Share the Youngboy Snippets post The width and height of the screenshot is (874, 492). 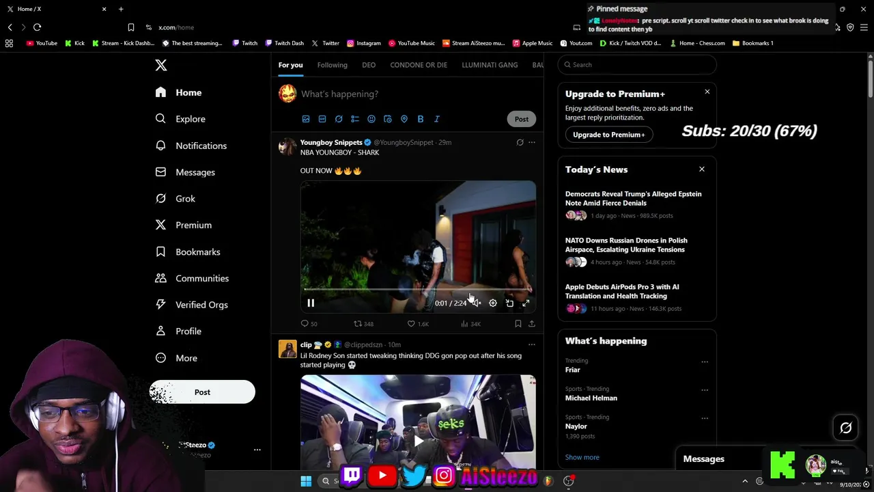[532, 324]
